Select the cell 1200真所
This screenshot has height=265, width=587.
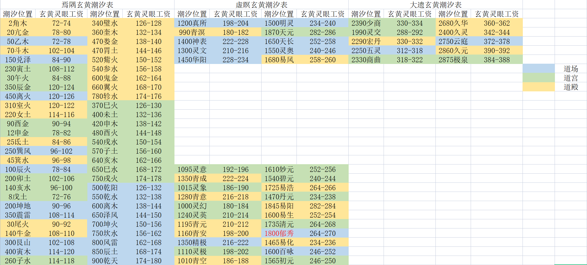[x=192, y=23]
